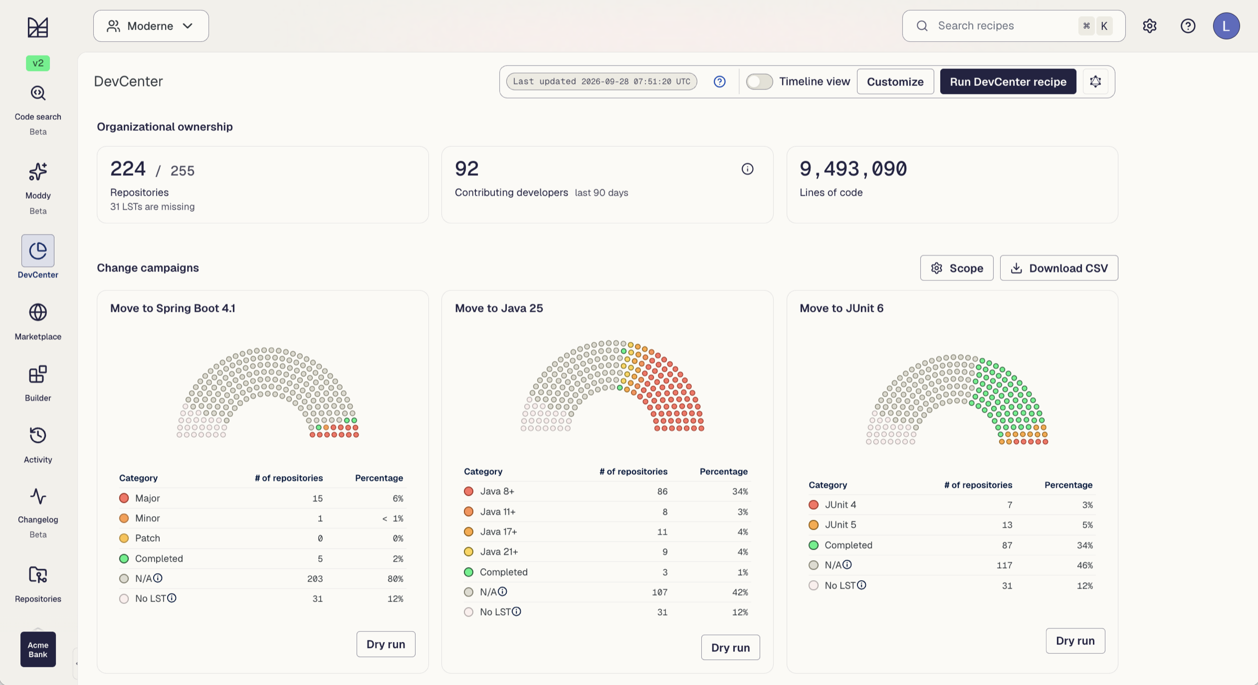Click red Java 8+ color swatch
Viewport: 1258px width, 685px height.
[x=469, y=491]
